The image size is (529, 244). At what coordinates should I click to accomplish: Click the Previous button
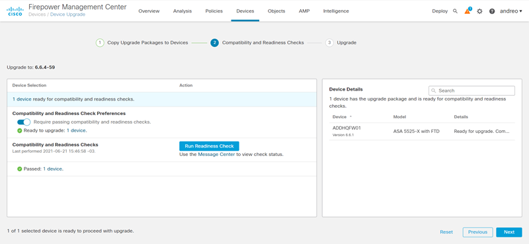(477, 232)
